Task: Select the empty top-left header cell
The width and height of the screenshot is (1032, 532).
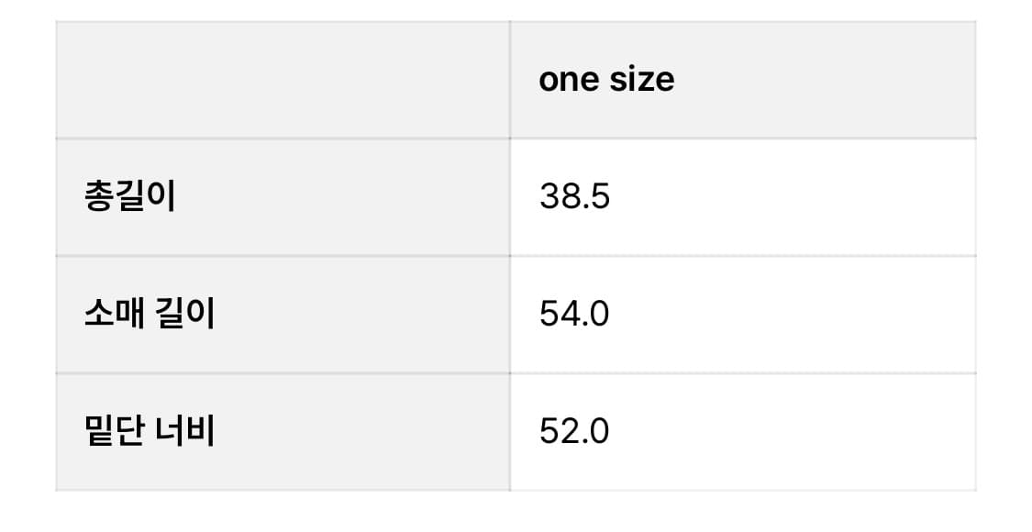Action: pos(283,80)
